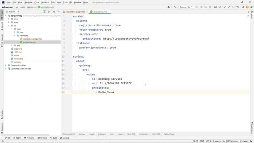
Task: Click Git Commit checkmark icon
Action: coord(225,7)
